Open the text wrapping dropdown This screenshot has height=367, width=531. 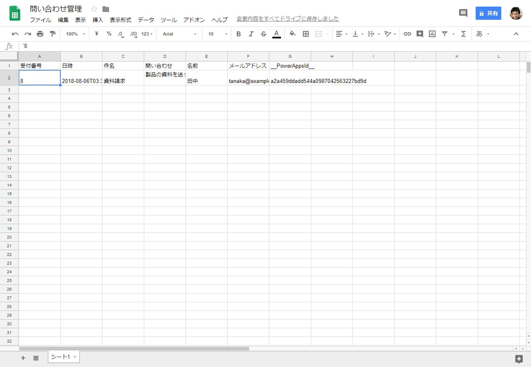pos(374,34)
